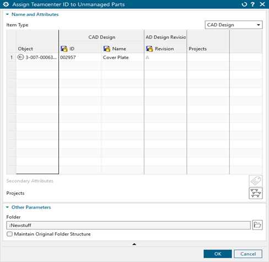Collapse the Other Parameters section
The height and width of the screenshot is (262, 269).
pos(7,207)
